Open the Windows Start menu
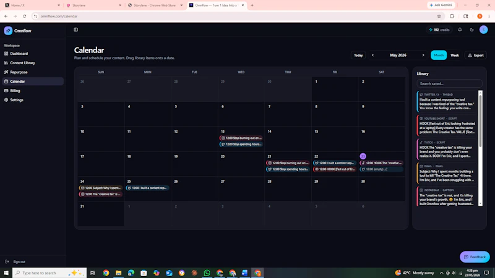Screen dimensions: 495x278 6,272
